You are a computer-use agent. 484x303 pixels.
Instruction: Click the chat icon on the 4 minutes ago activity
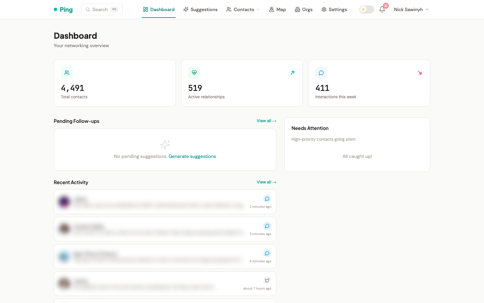coord(267,253)
